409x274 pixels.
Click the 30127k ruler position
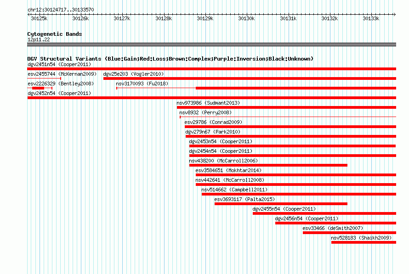[x=122, y=18]
